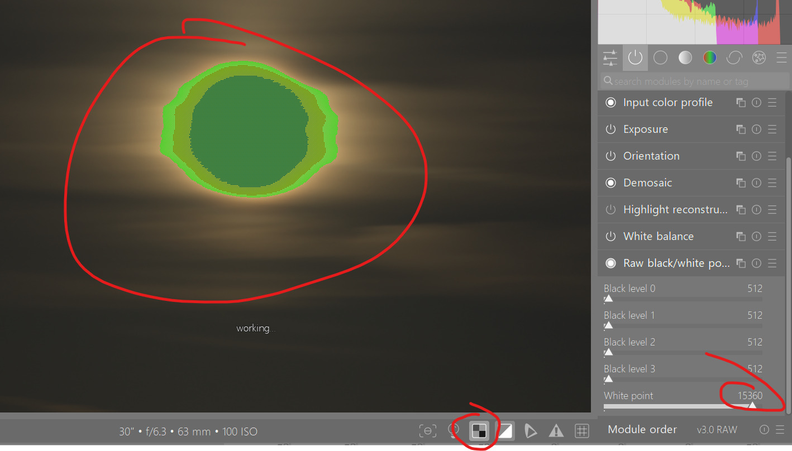
Task: Disable Raw black/white point module
Action: tap(611, 263)
